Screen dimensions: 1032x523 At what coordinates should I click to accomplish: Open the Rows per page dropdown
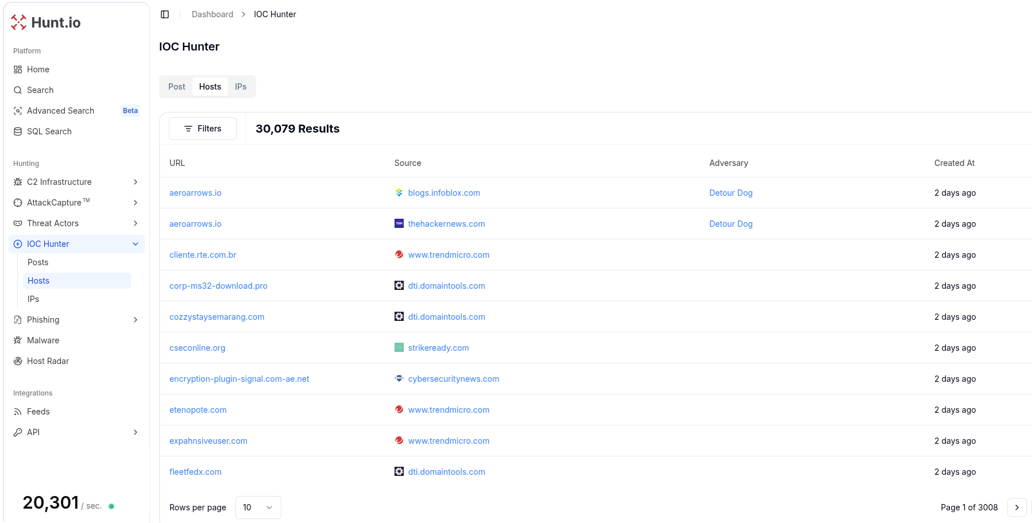point(258,507)
